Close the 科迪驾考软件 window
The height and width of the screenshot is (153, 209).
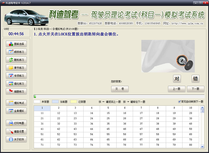(x=206, y=3)
